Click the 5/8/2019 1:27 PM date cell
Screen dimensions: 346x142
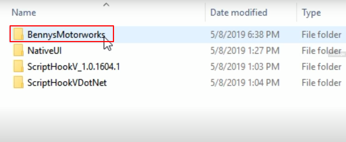[245, 51]
